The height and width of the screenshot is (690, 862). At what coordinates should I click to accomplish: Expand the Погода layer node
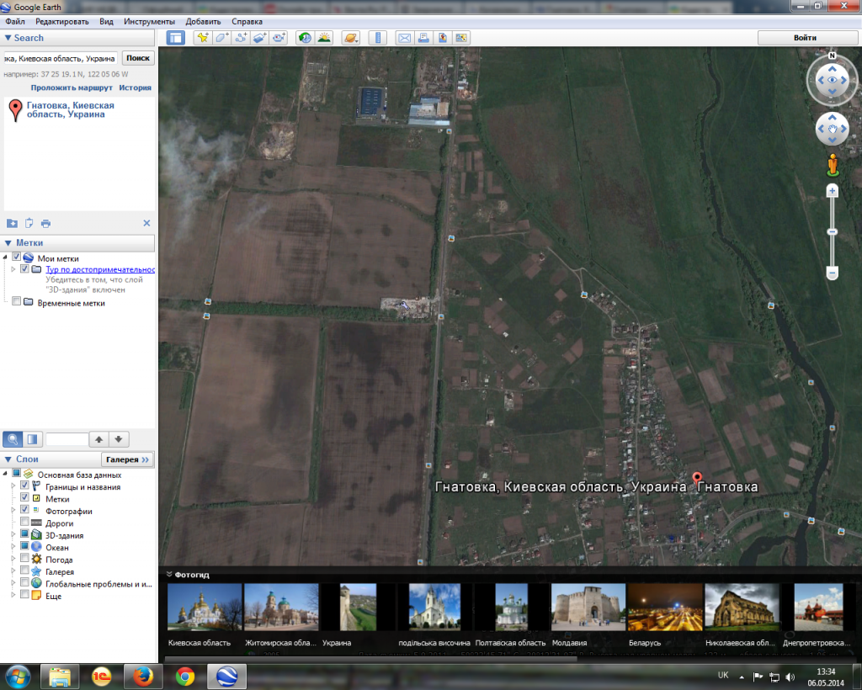tap(13, 560)
